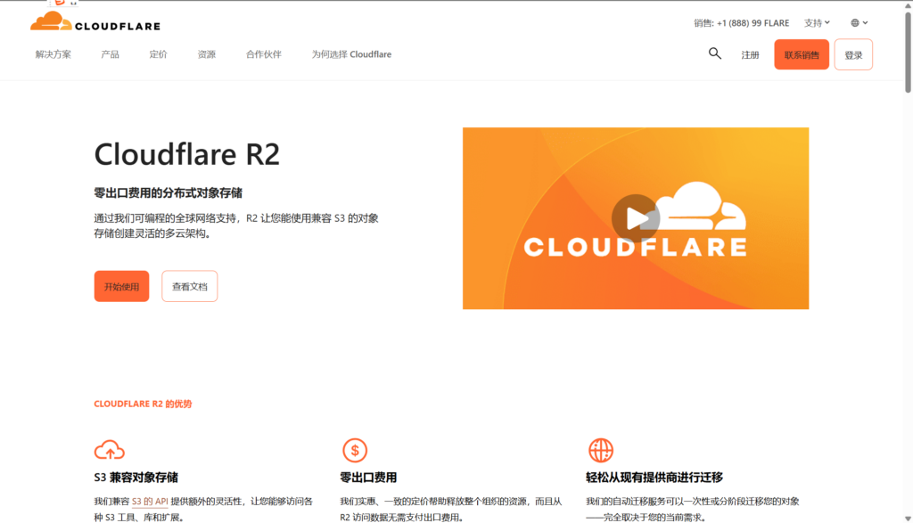The height and width of the screenshot is (523, 913).
Task: Open 为何选择 Cloudflare menu
Action: coord(351,54)
